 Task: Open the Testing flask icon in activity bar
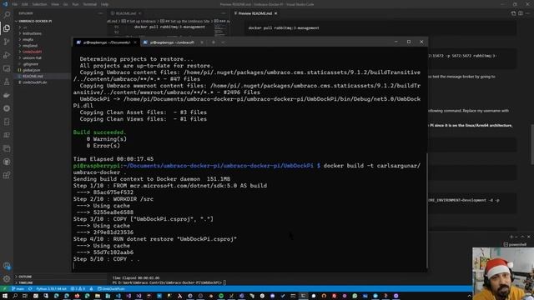(x=7, y=82)
